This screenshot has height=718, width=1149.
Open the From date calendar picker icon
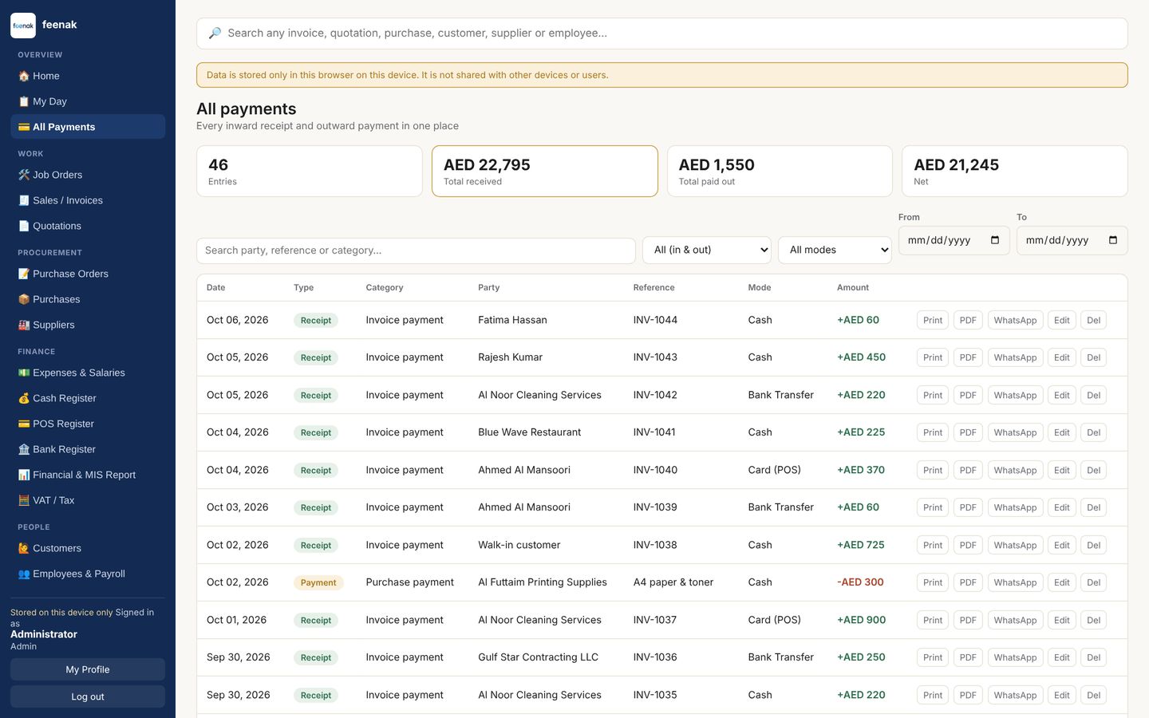[x=995, y=240]
